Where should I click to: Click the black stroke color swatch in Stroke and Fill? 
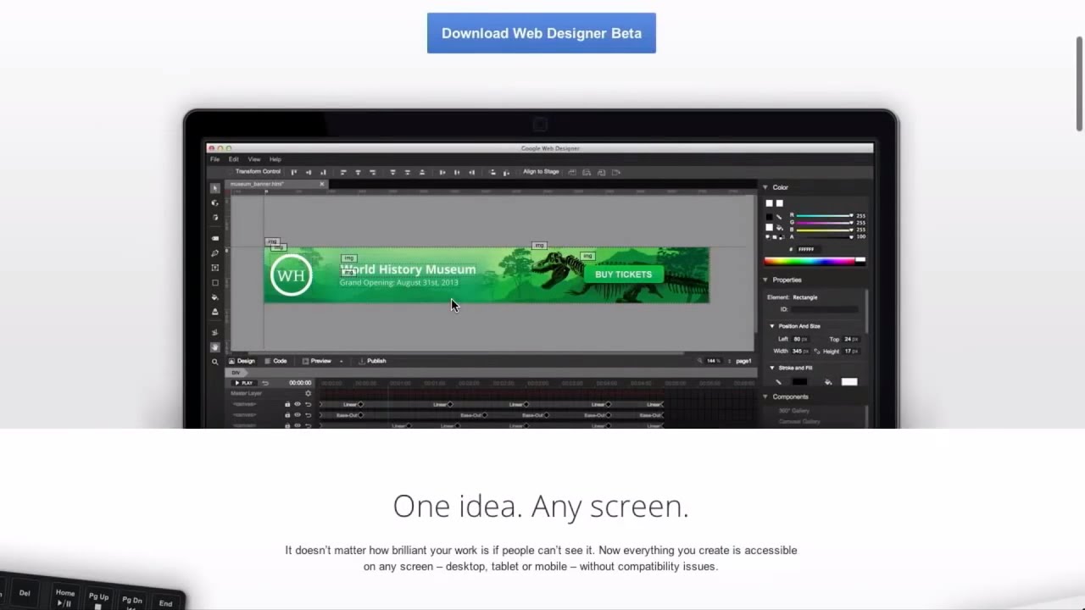[x=799, y=381]
